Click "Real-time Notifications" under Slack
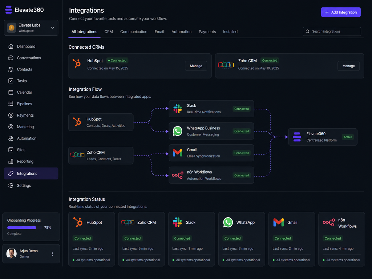Screen dimensions: 372x279 pos(204,112)
